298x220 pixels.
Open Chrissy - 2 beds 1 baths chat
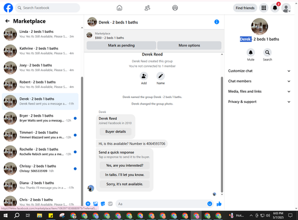(x=40, y=169)
